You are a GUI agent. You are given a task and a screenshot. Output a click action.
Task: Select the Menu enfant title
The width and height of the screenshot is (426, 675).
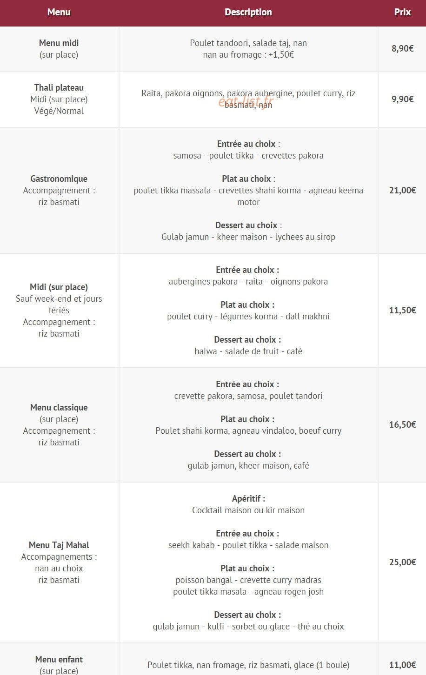pos(59,659)
